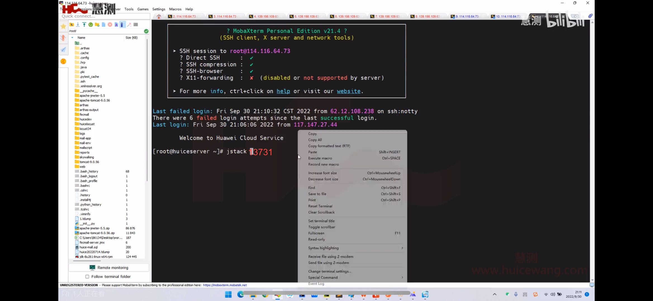
Task: Click the red delete file icon
Action: coord(110,25)
